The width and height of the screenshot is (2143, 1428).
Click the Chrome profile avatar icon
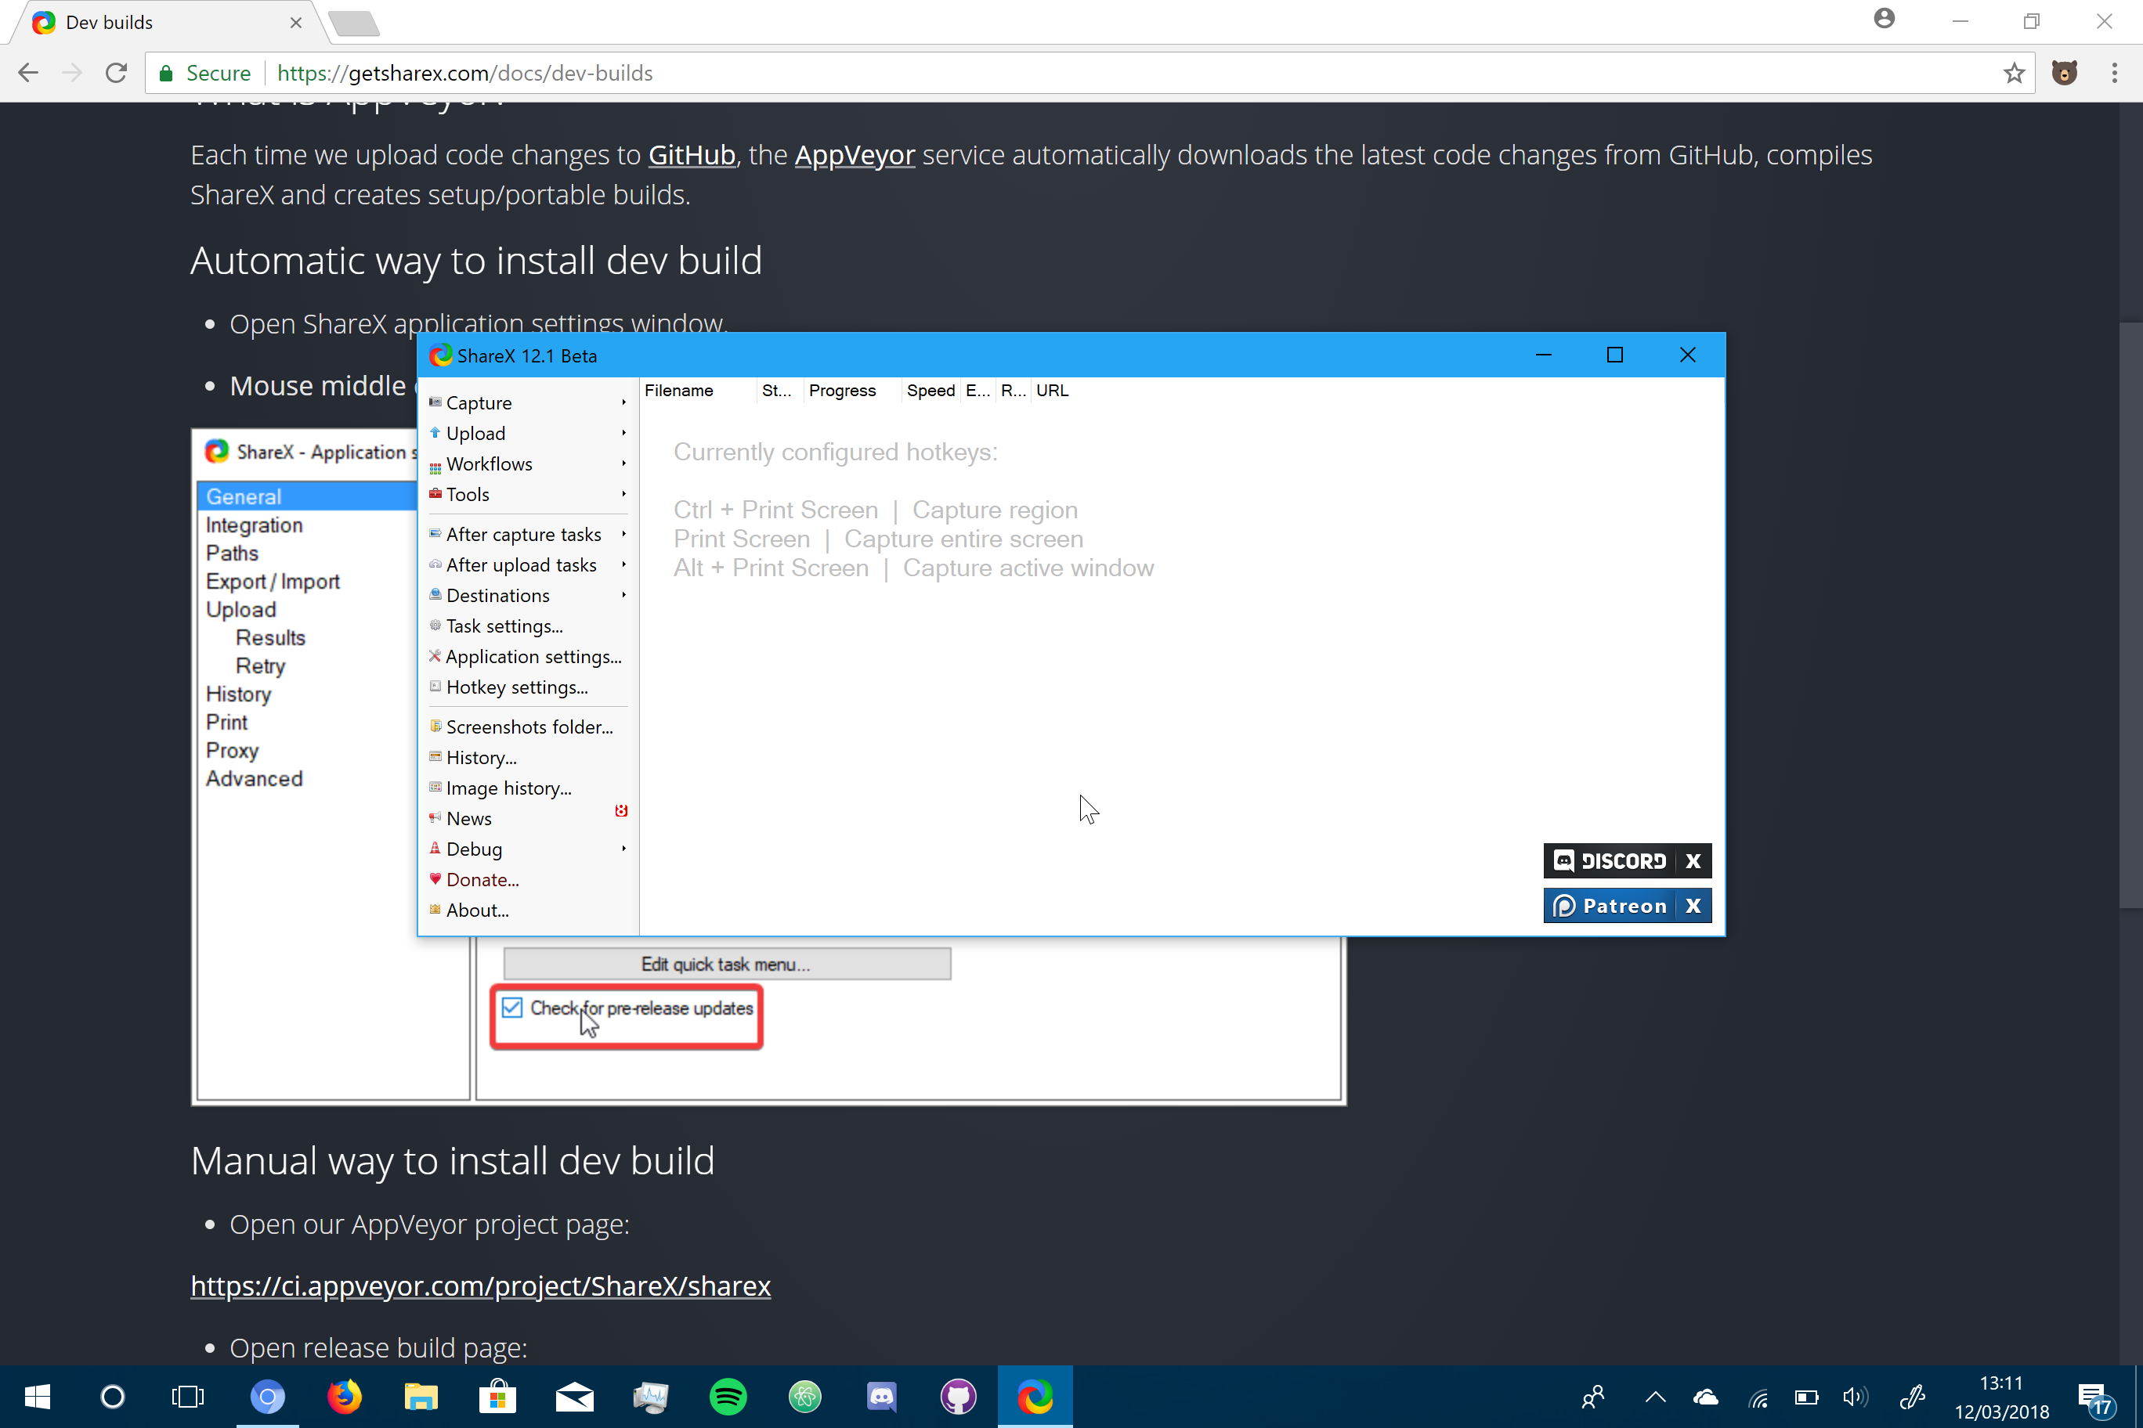(x=1885, y=19)
